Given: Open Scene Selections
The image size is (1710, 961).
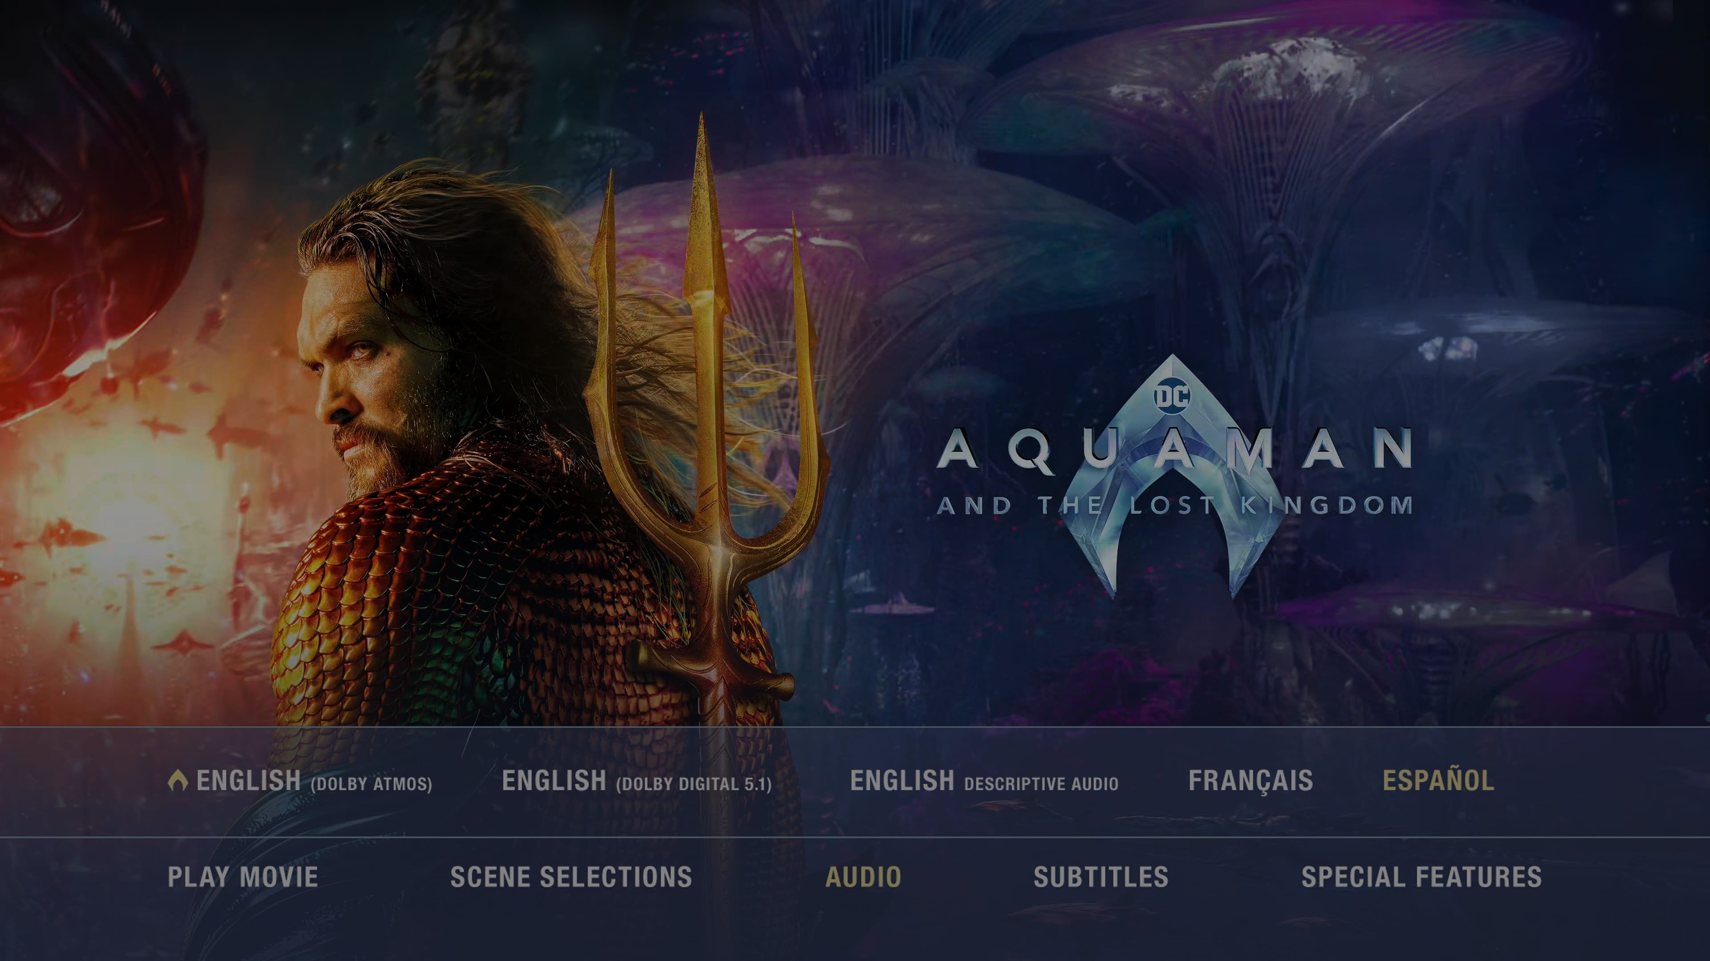Looking at the screenshot, I should click(x=571, y=877).
